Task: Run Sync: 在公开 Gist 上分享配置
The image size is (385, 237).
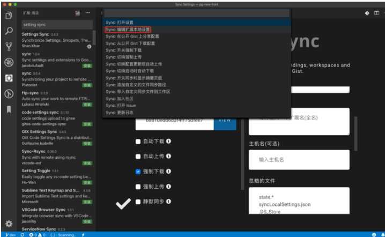Action: 196,36
